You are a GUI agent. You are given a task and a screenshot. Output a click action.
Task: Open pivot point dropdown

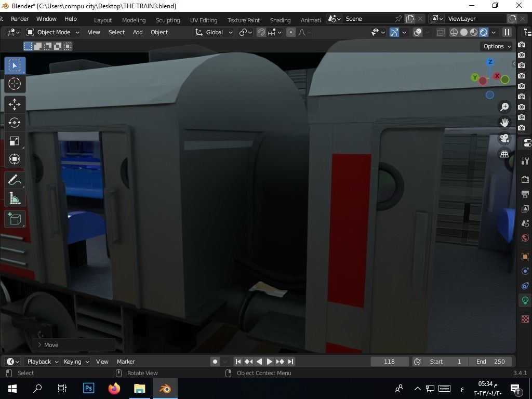click(245, 32)
